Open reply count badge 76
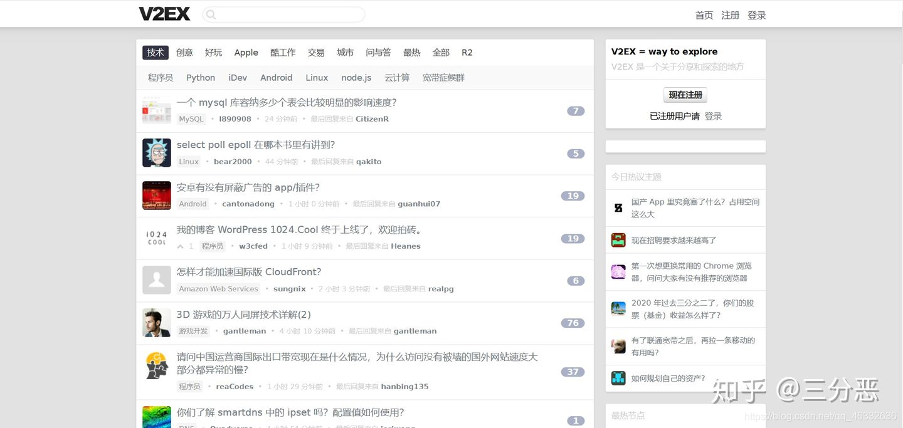The width and height of the screenshot is (903, 428). point(573,323)
